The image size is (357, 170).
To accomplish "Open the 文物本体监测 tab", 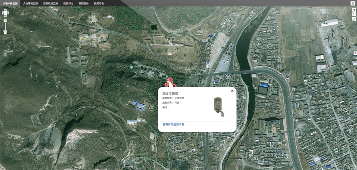I will [10, 3].
